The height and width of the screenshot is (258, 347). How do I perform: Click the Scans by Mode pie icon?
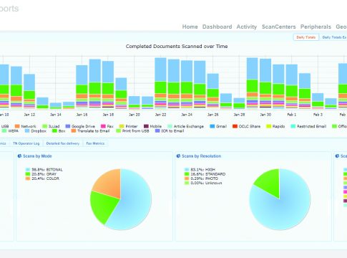coord(19,156)
